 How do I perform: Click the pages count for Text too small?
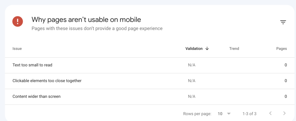(286, 65)
